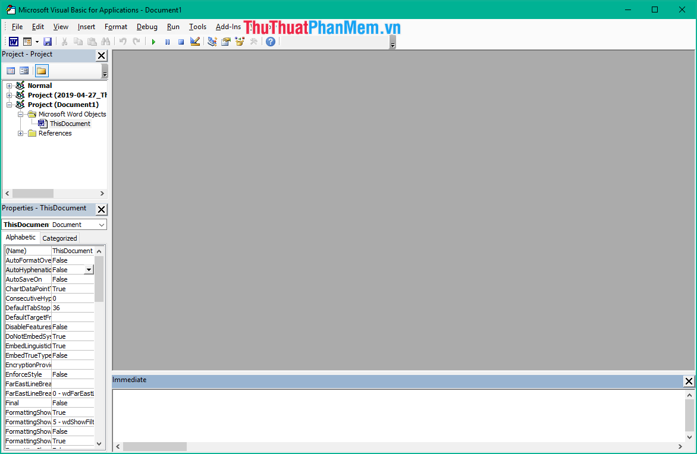Screen dimensions: 697x454
Task: Select the AutoSaveOn property row
Action: (49, 279)
